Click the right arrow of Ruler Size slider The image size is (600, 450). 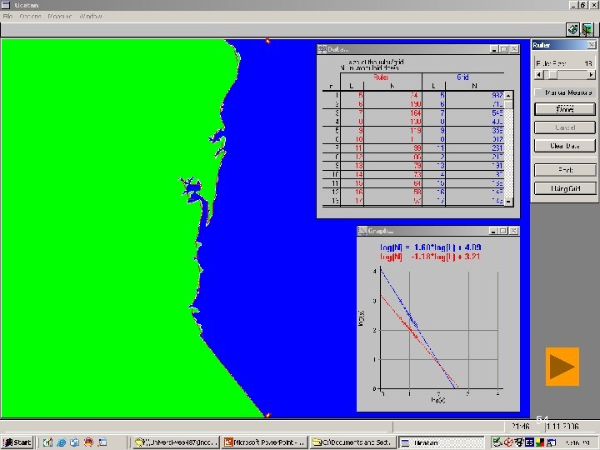click(591, 75)
